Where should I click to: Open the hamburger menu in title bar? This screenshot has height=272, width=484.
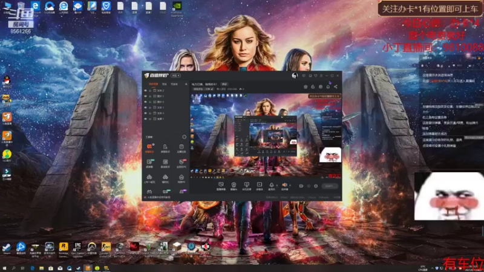pos(321,76)
